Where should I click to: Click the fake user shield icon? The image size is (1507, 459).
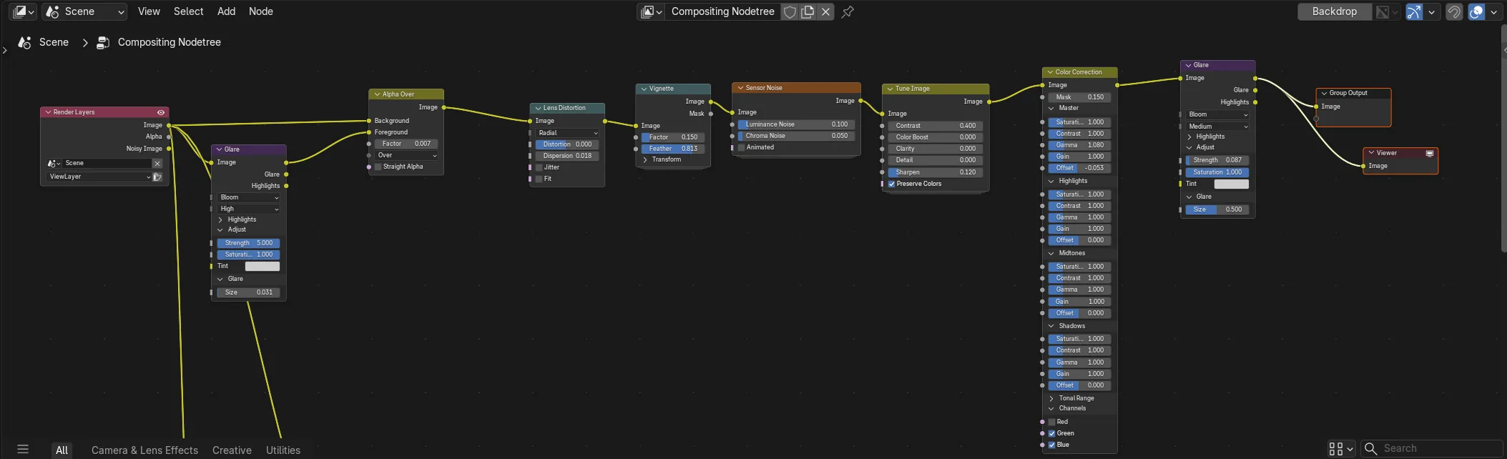pos(790,11)
